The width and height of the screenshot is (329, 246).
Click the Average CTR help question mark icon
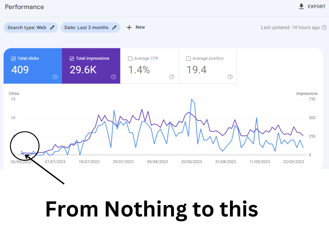click(x=171, y=77)
